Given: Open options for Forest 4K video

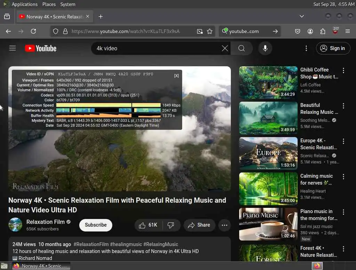Looking at the screenshot, I should point(343,249).
